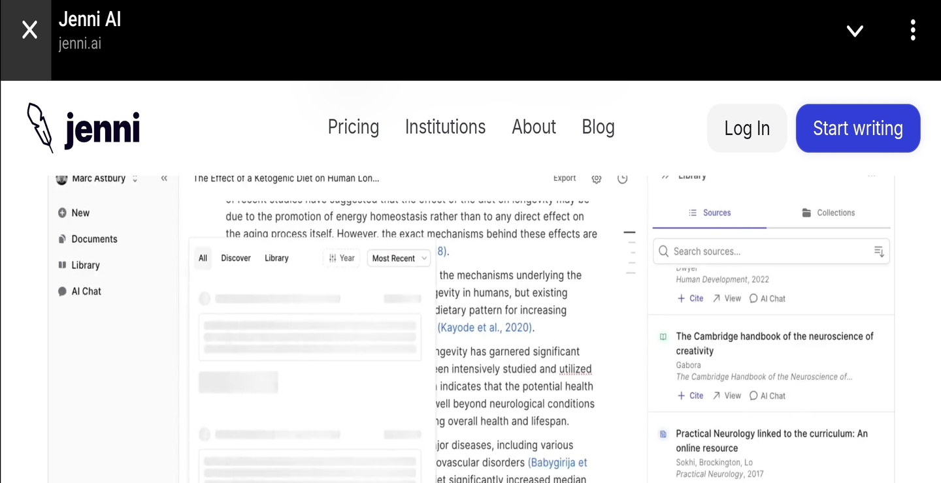Screen dimensions: 941x483
Task: Open the document settings gear icon
Action: 597,178
